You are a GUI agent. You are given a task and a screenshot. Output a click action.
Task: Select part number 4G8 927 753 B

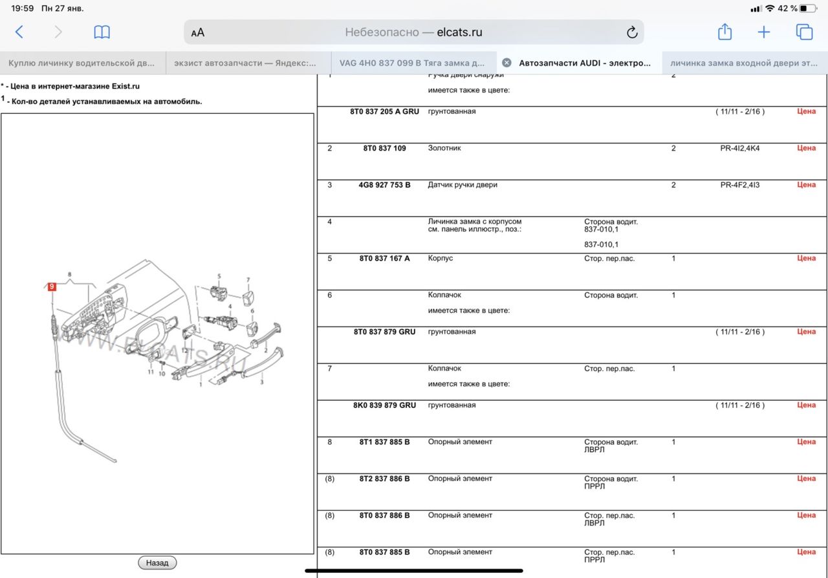pos(384,185)
